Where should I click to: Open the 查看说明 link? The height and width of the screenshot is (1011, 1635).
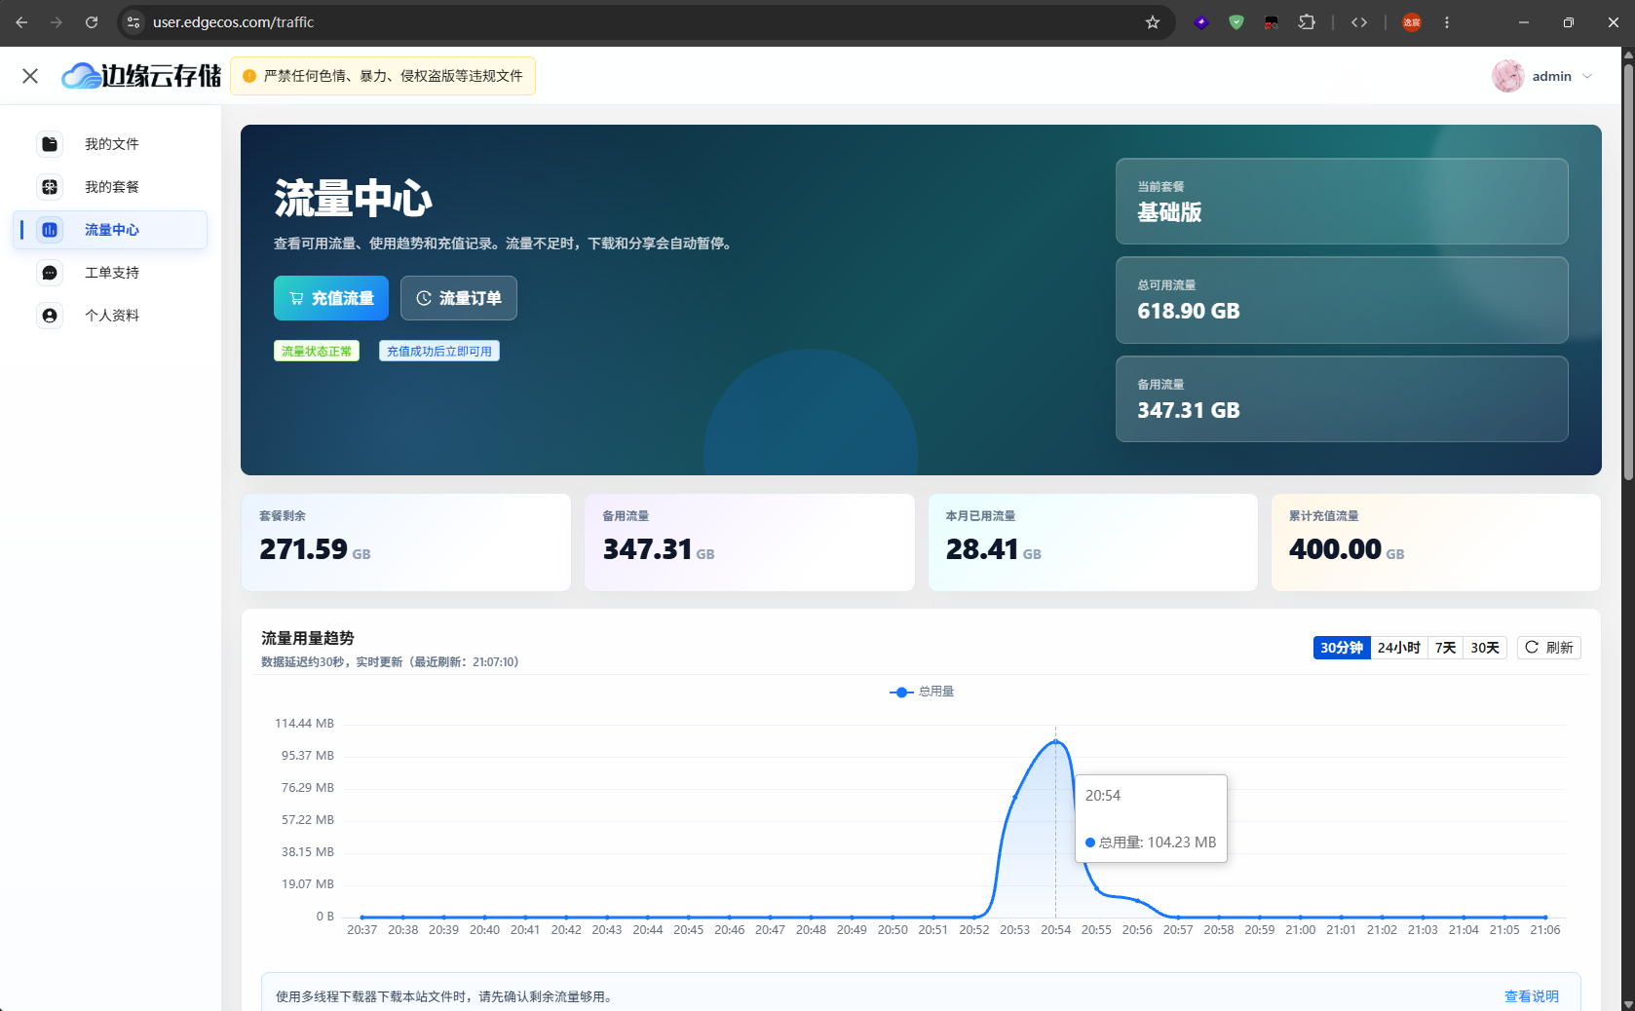(1531, 996)
